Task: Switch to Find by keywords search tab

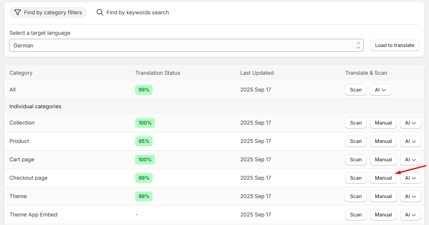Action: coord(133,12)
